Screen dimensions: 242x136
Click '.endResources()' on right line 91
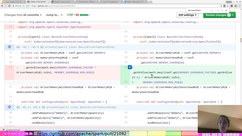[x=158, y=123]
